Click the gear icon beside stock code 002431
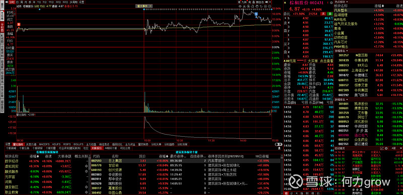The width and height of the screenshot is (403, 195). (x=331, y=3)
